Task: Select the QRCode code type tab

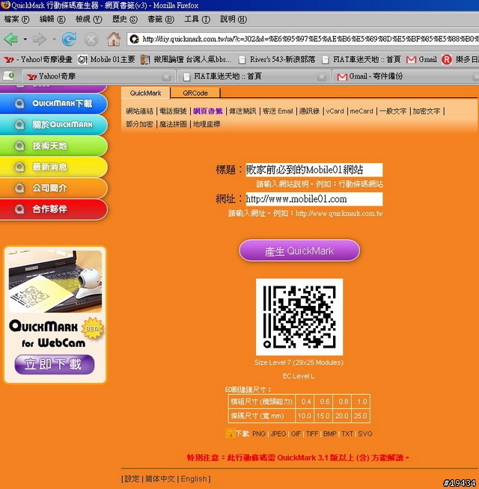Action: point(195,93)
